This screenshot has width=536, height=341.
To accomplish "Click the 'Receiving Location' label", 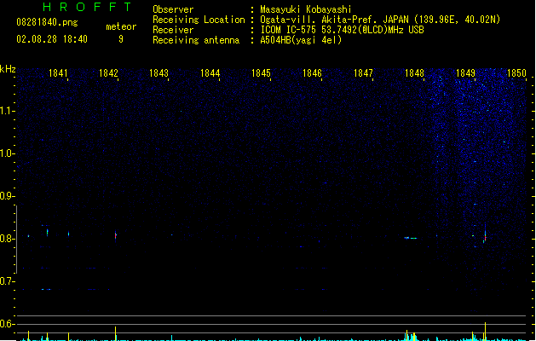I will [x=199, y=20].
